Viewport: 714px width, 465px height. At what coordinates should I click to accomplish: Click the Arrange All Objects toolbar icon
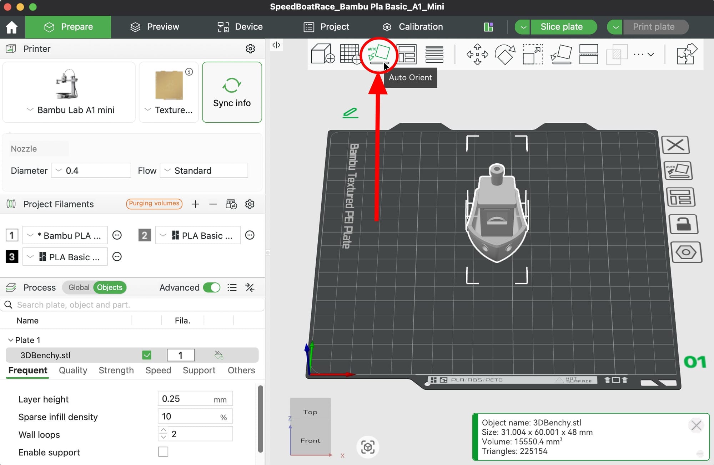(x=407, y=54)
